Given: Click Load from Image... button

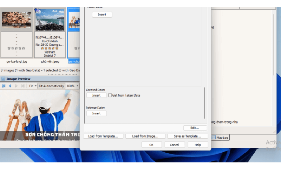Looking at the screenshot, I should [145, 136].
